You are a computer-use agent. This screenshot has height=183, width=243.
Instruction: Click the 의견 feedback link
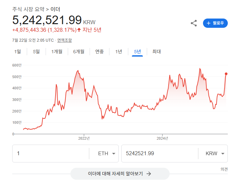point(224,169)
